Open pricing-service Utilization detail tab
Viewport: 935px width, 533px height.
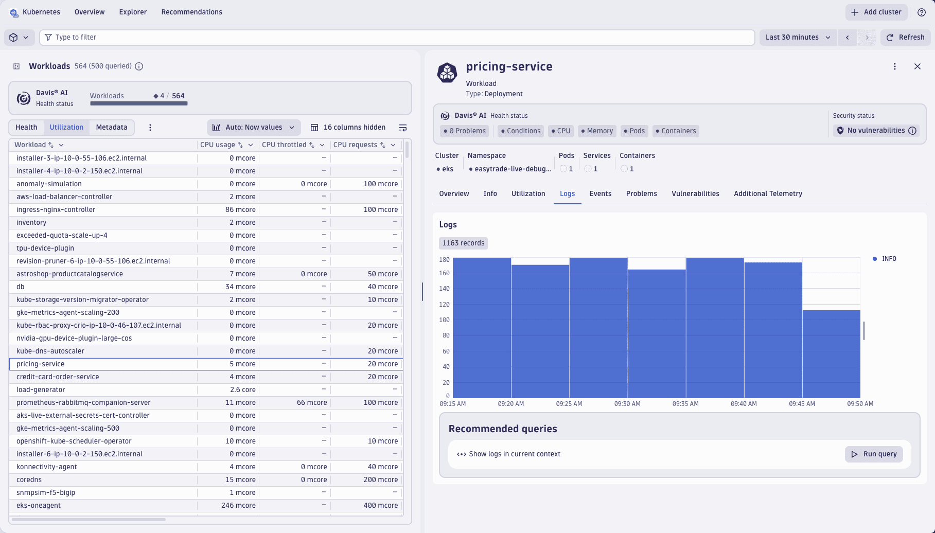point(528,194)
